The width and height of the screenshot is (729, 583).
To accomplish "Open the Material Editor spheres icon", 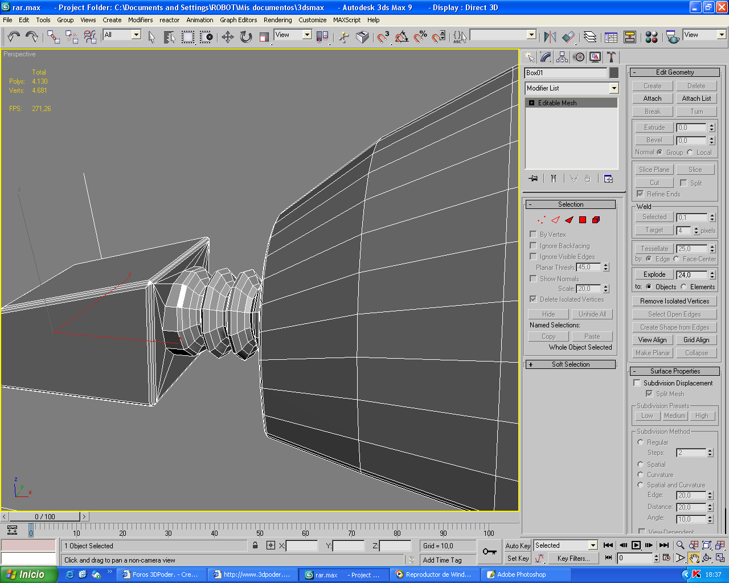I will coord(652,37).
